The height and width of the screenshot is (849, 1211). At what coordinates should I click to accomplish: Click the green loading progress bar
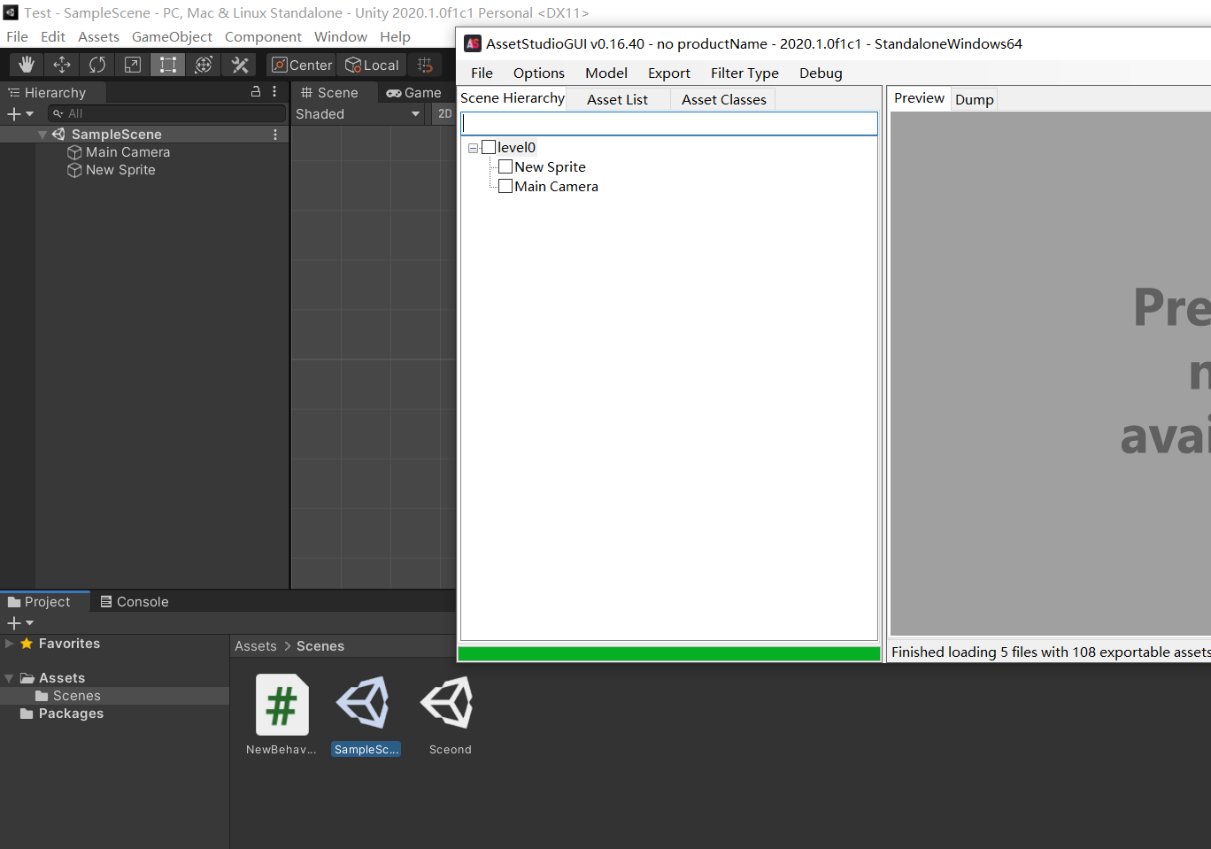(x=669, y=653)
